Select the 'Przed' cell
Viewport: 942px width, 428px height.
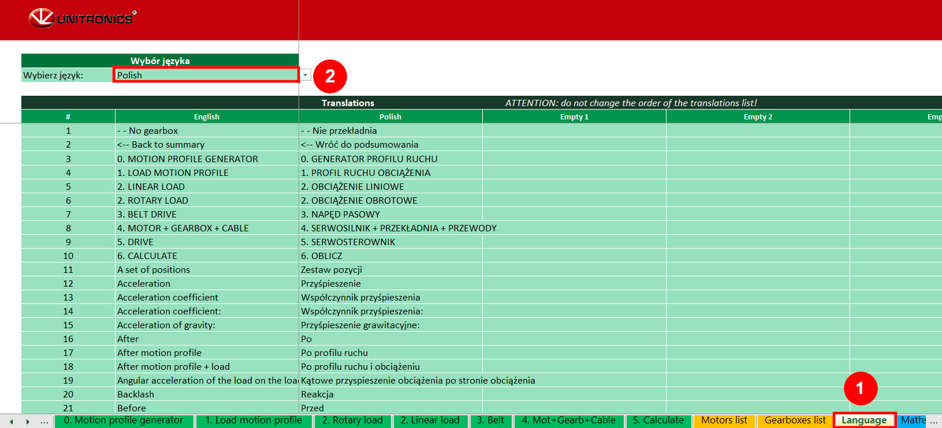click(x=390, y=408)
